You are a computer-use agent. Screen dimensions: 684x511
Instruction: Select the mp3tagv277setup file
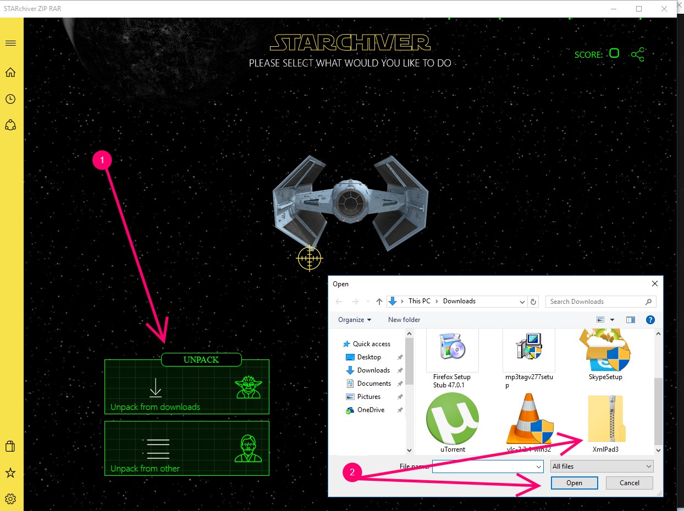tap(529, 358)
